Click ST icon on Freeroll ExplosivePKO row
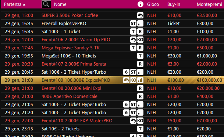The height and width of the screenshot is (137, 224). (133, 24)
